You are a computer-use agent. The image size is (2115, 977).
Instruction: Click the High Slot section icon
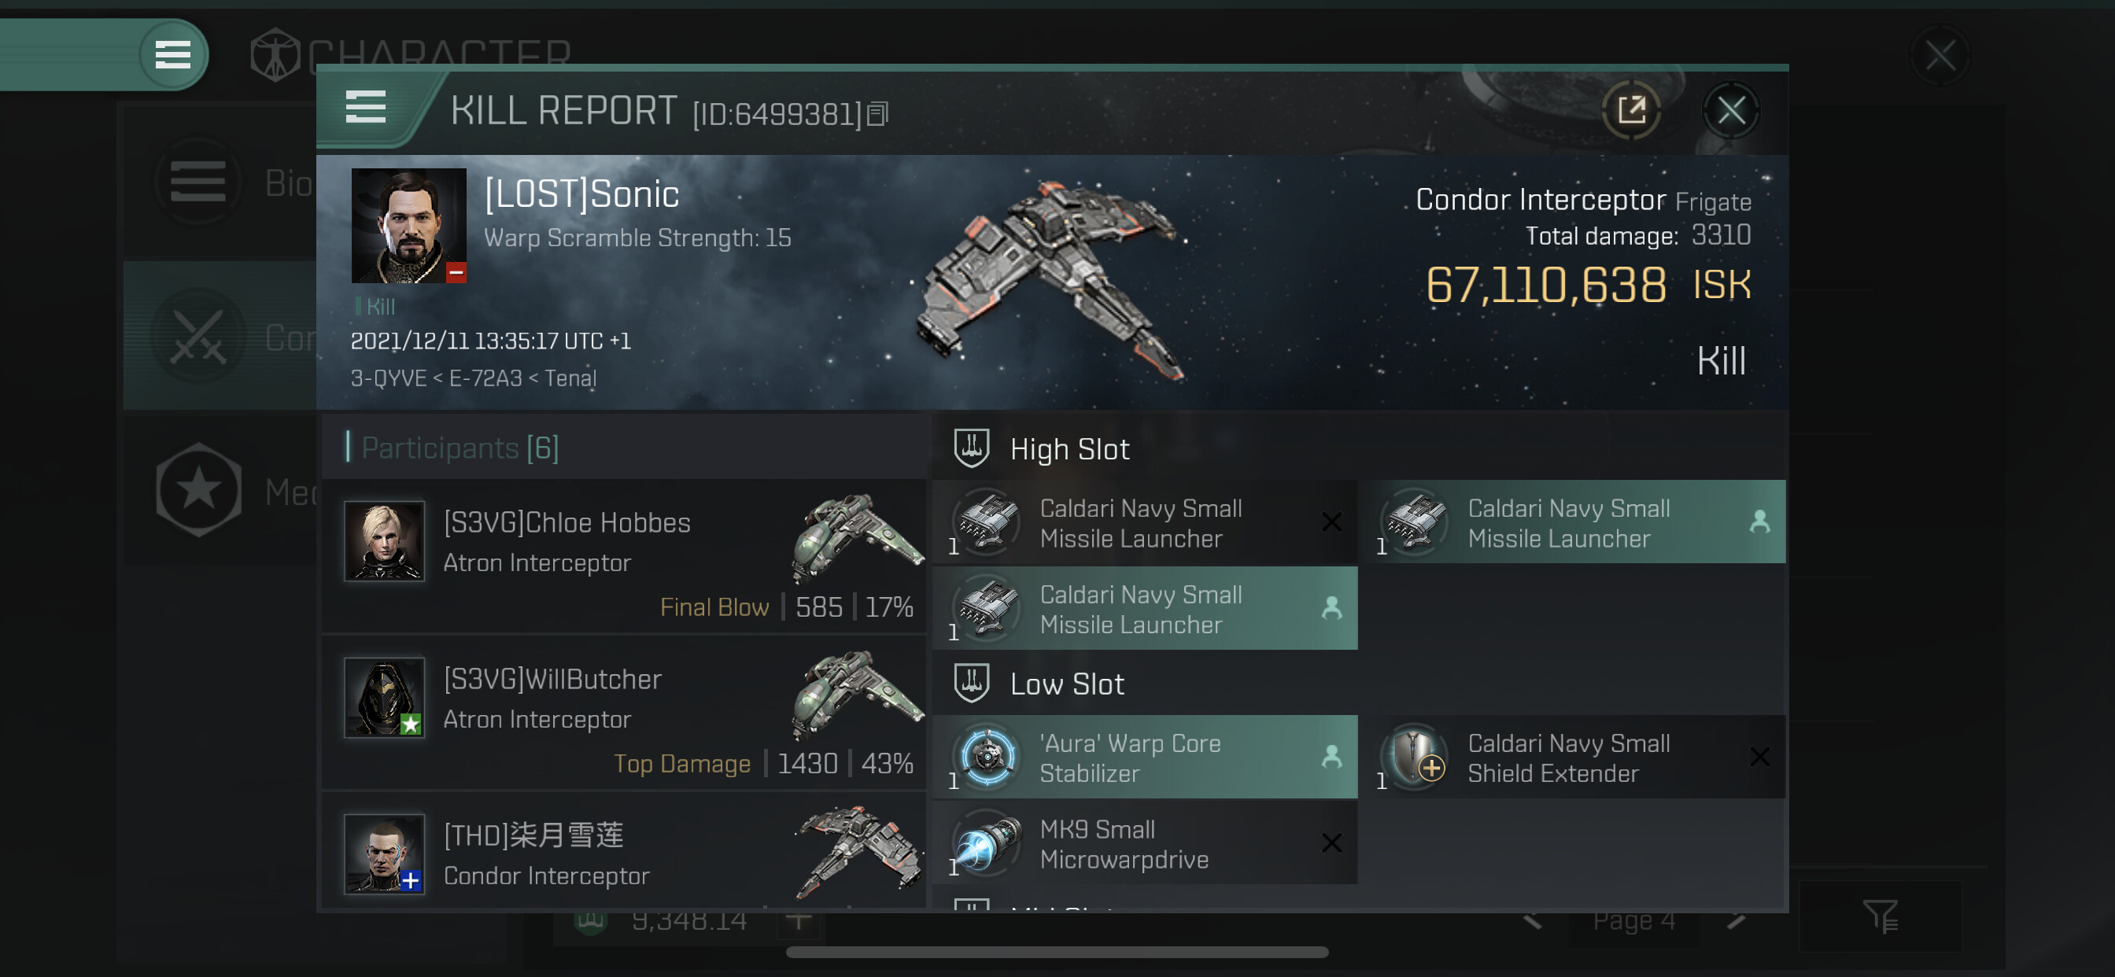(x=971, y=448)
